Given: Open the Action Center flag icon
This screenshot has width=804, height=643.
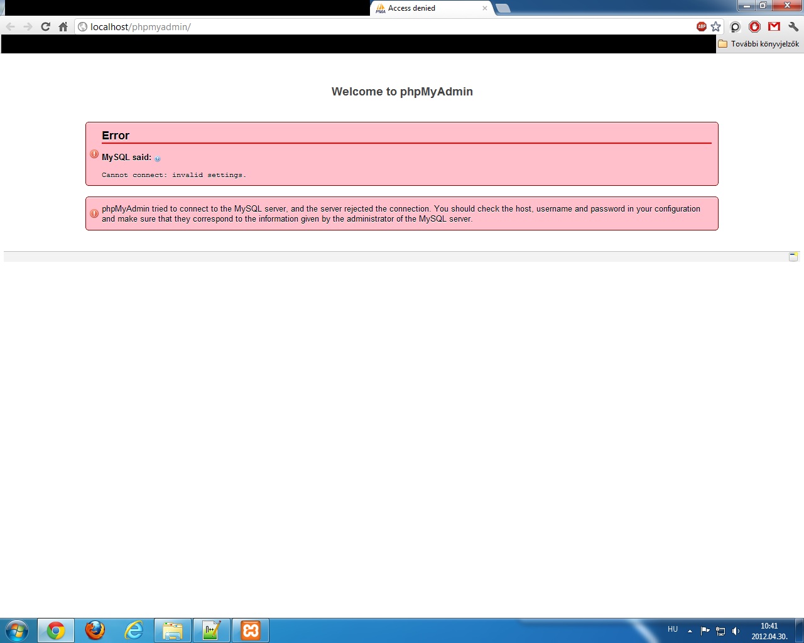Looking at the screenshot, I should [x=705, y=631].
